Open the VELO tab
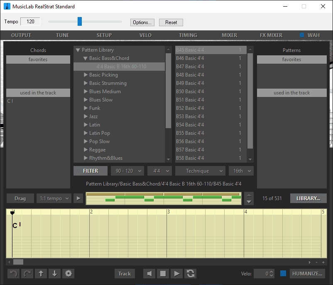333x285 pixels. tap(145, 35)
